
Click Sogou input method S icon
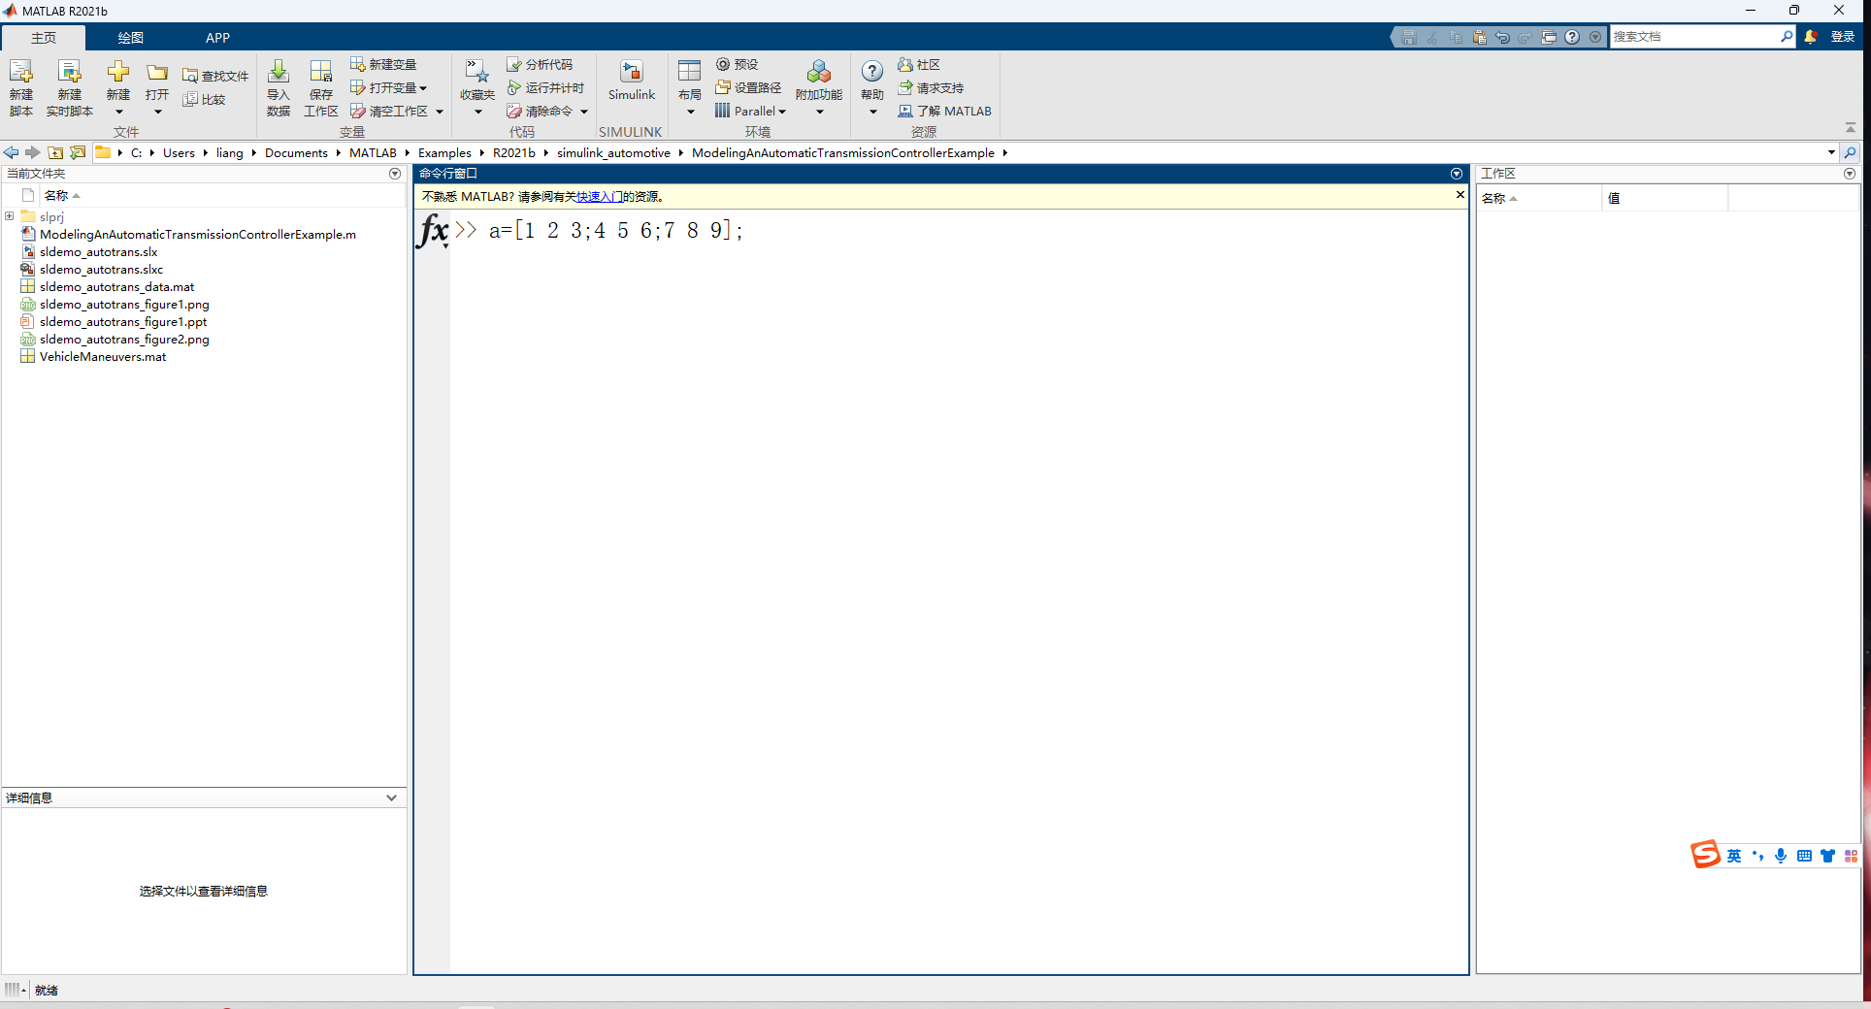click(x=1705, y=855)
